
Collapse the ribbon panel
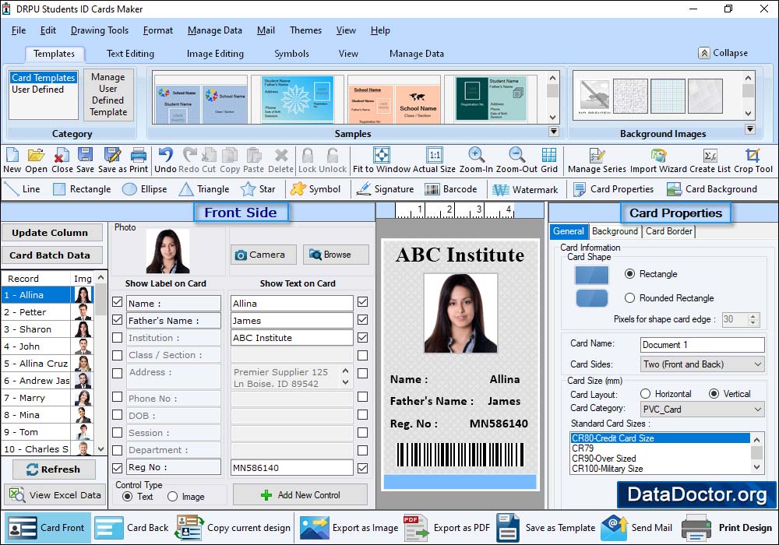coord(723,53)
